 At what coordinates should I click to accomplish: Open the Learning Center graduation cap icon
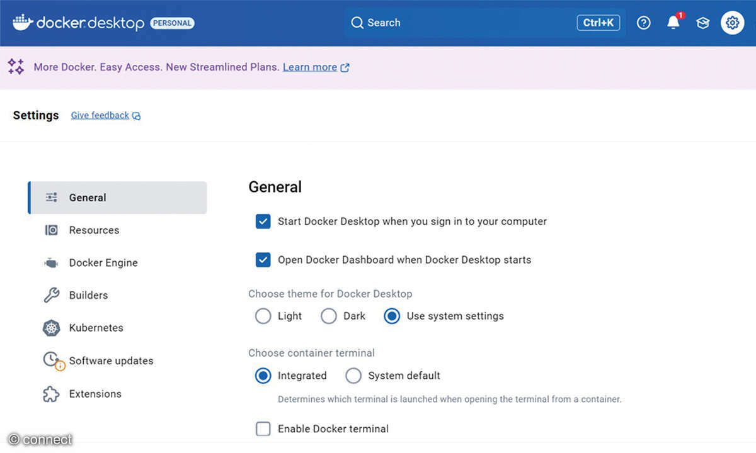coord(702,23)
